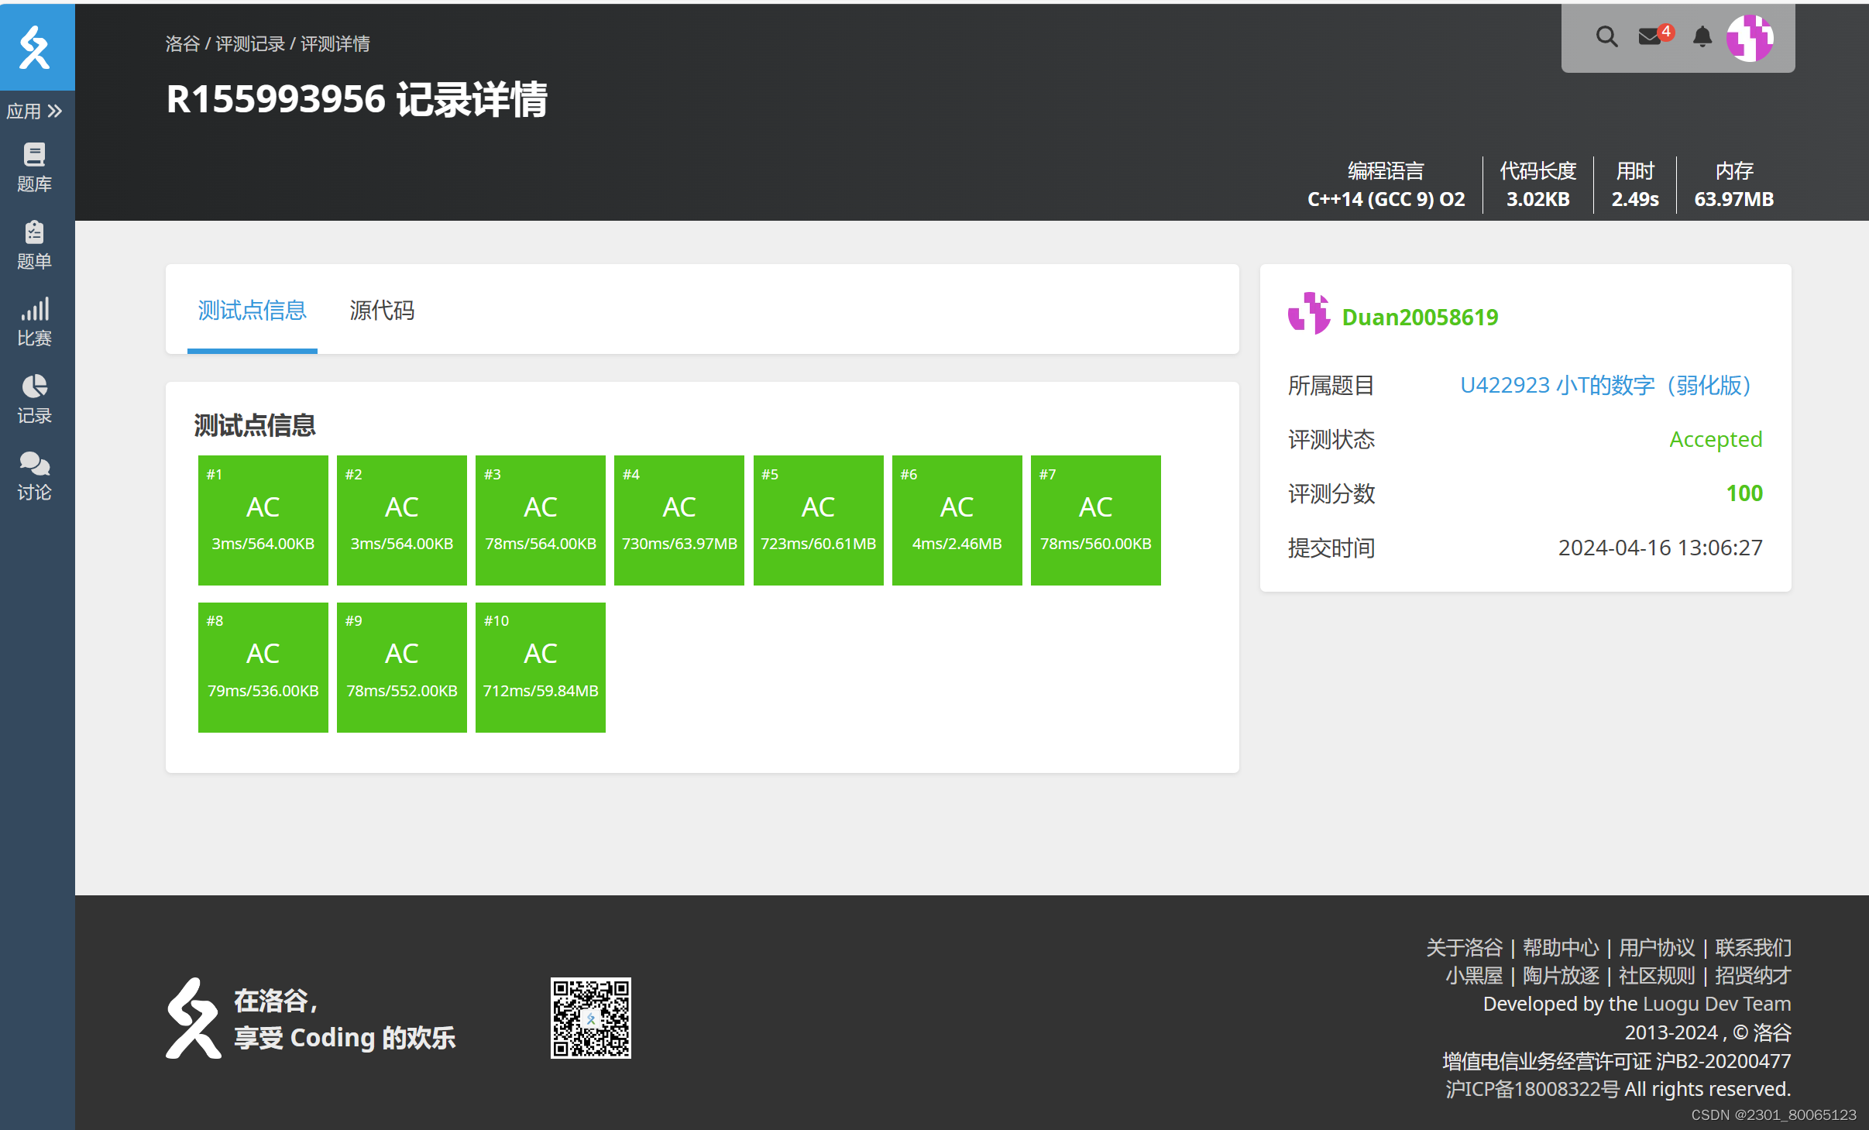Click the C++14 (GCC 9) O2 language value
The image size is (1869, 1130).
(1386, 199)
